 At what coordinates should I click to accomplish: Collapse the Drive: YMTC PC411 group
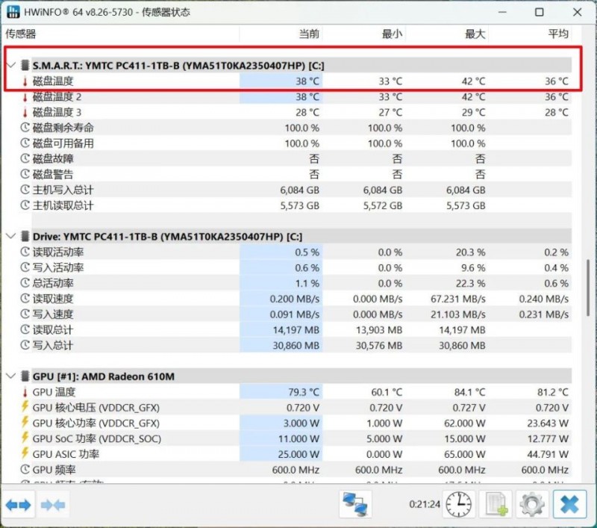10,236
